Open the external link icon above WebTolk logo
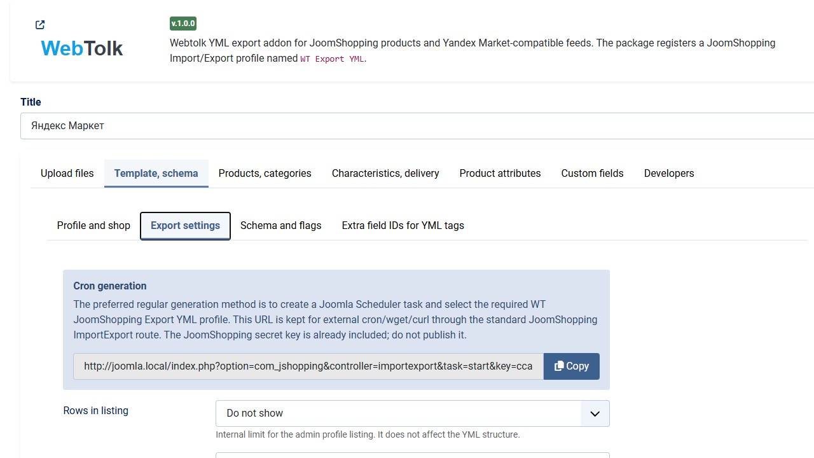Image resolution: width=814 pixels, height=458 pixels. click(x=40, y=25)
